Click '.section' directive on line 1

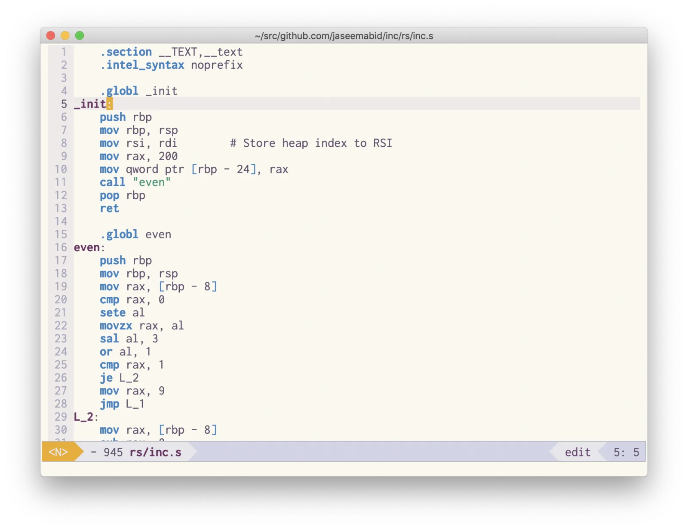[x=126, y=52]
